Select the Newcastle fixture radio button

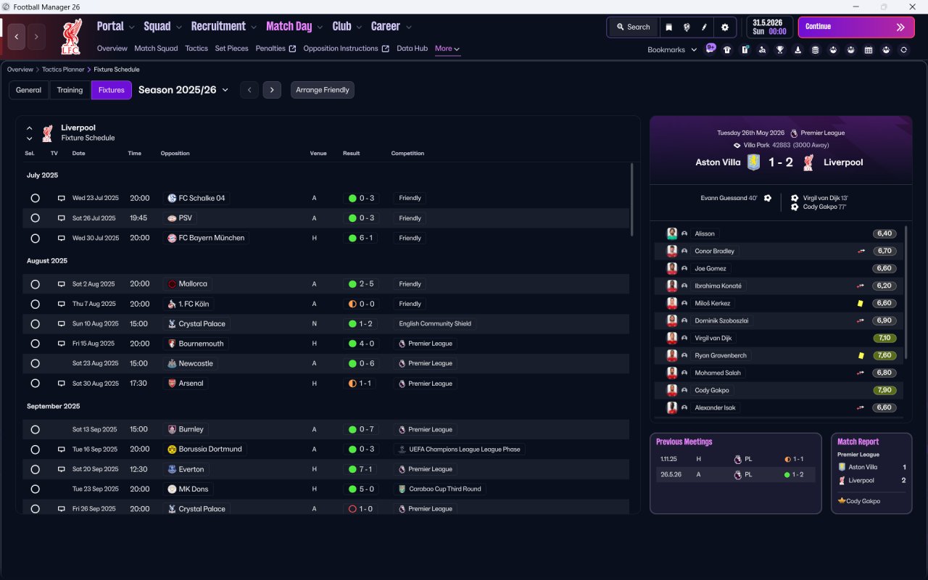pos(35,363)
